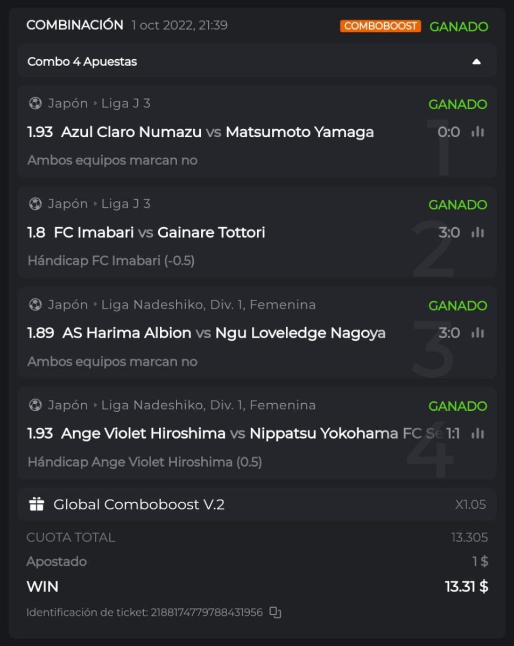Click the Global Comboboost V.2 row

point(257,504)
